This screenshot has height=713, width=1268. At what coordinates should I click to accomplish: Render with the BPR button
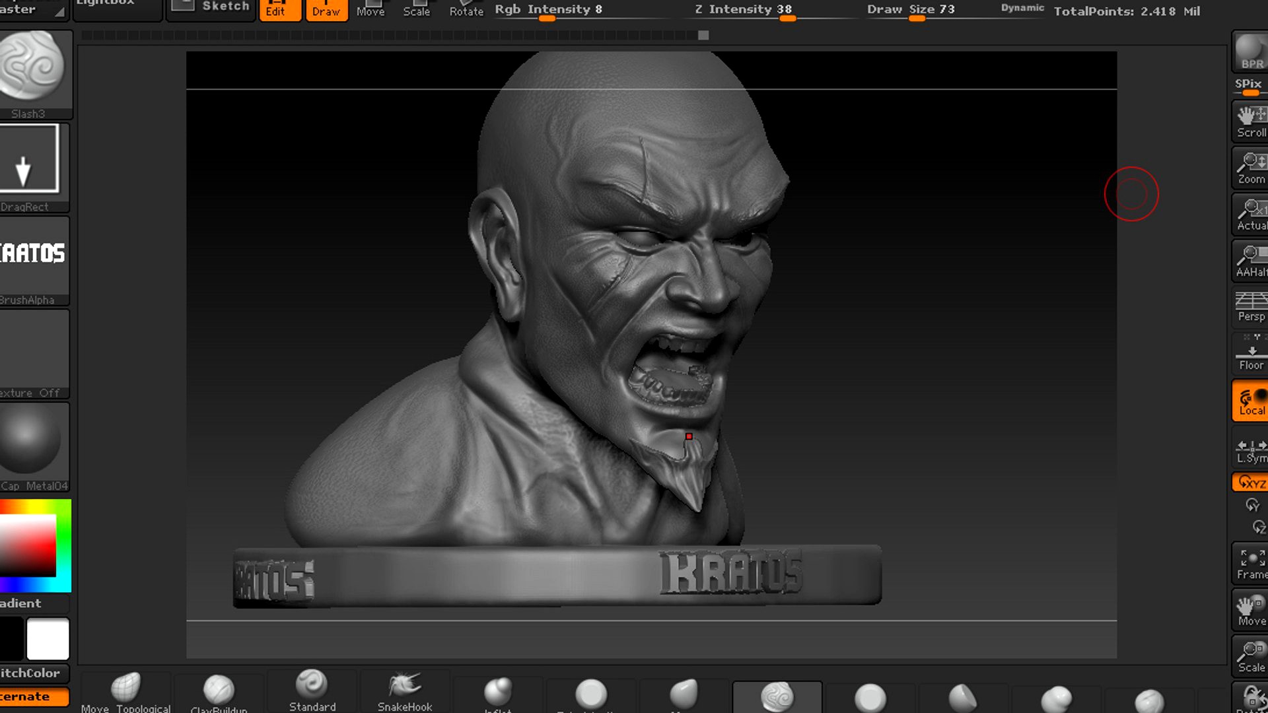click(1251, 51)
